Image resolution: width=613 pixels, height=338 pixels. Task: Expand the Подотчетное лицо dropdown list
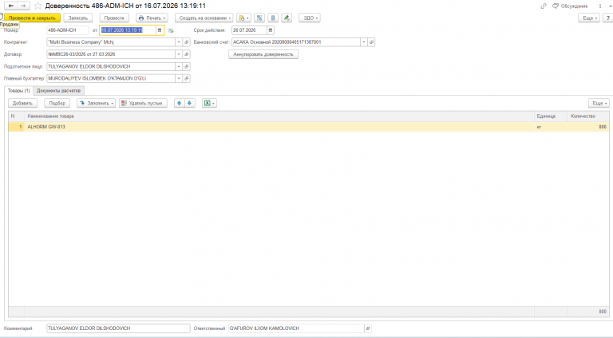click(x=179, y=66)
